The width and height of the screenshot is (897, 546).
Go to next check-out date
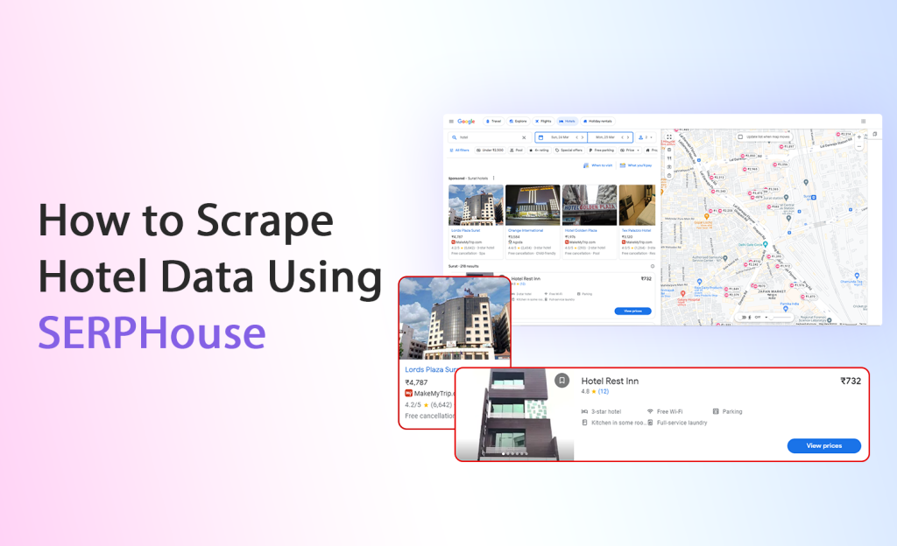tap(628, 137)
